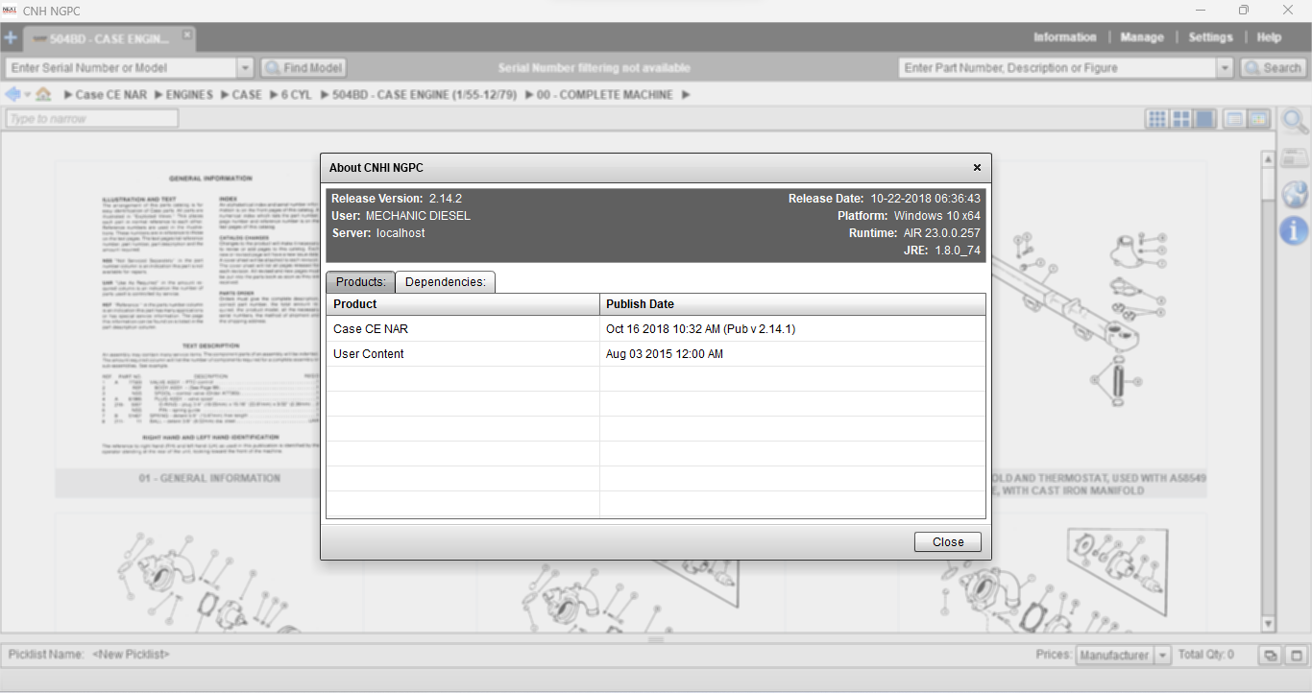Image resolution: width=1312 pixels, height=693 pixels.
Task: Click the Search button
Action: click(x=1273, y=68)
